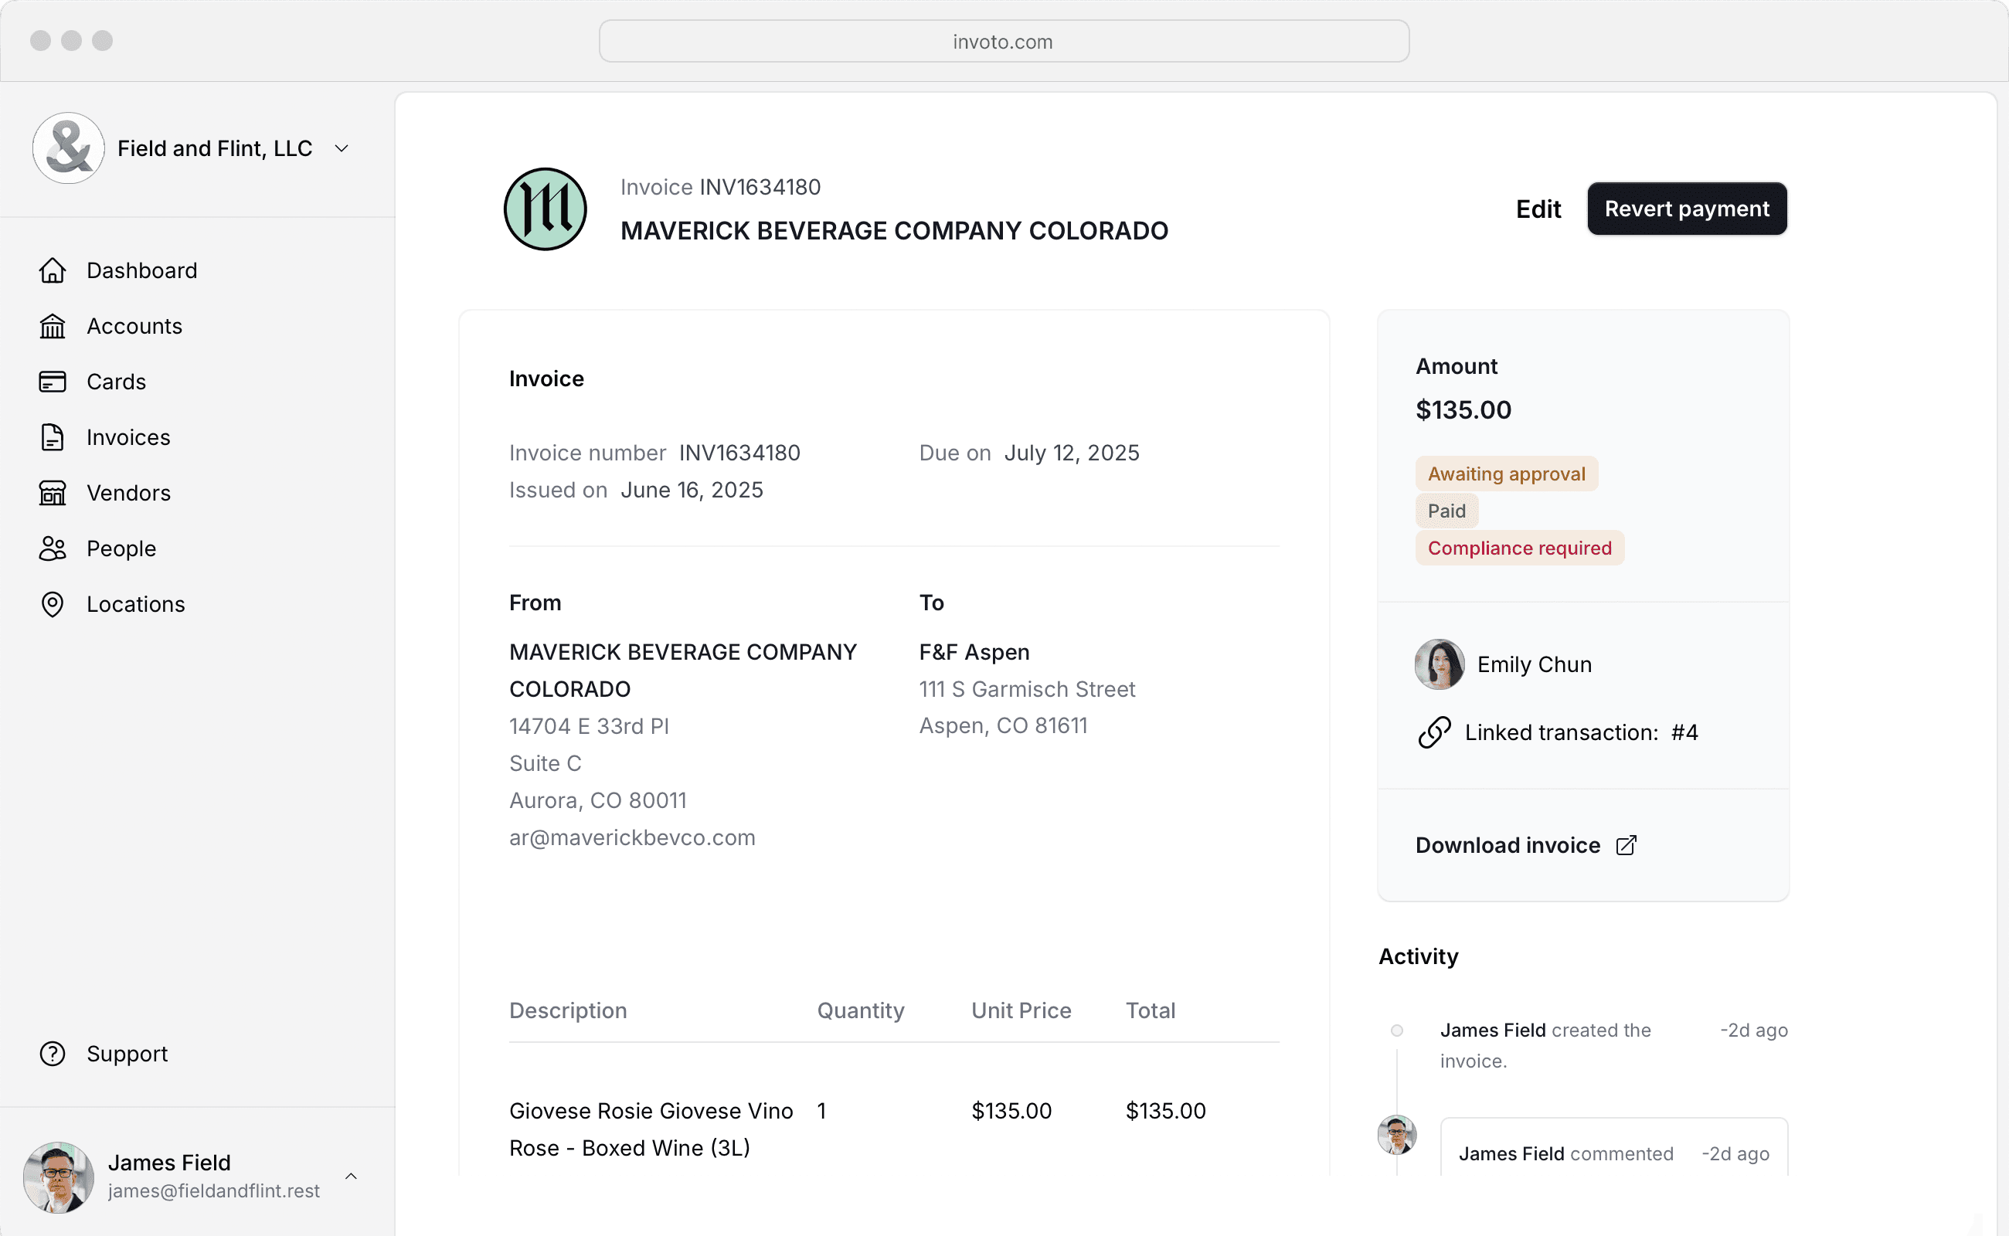The height and width of the screenshot is (1236, 2009).
Task: Open the People page
Action: tap(121, 548)
